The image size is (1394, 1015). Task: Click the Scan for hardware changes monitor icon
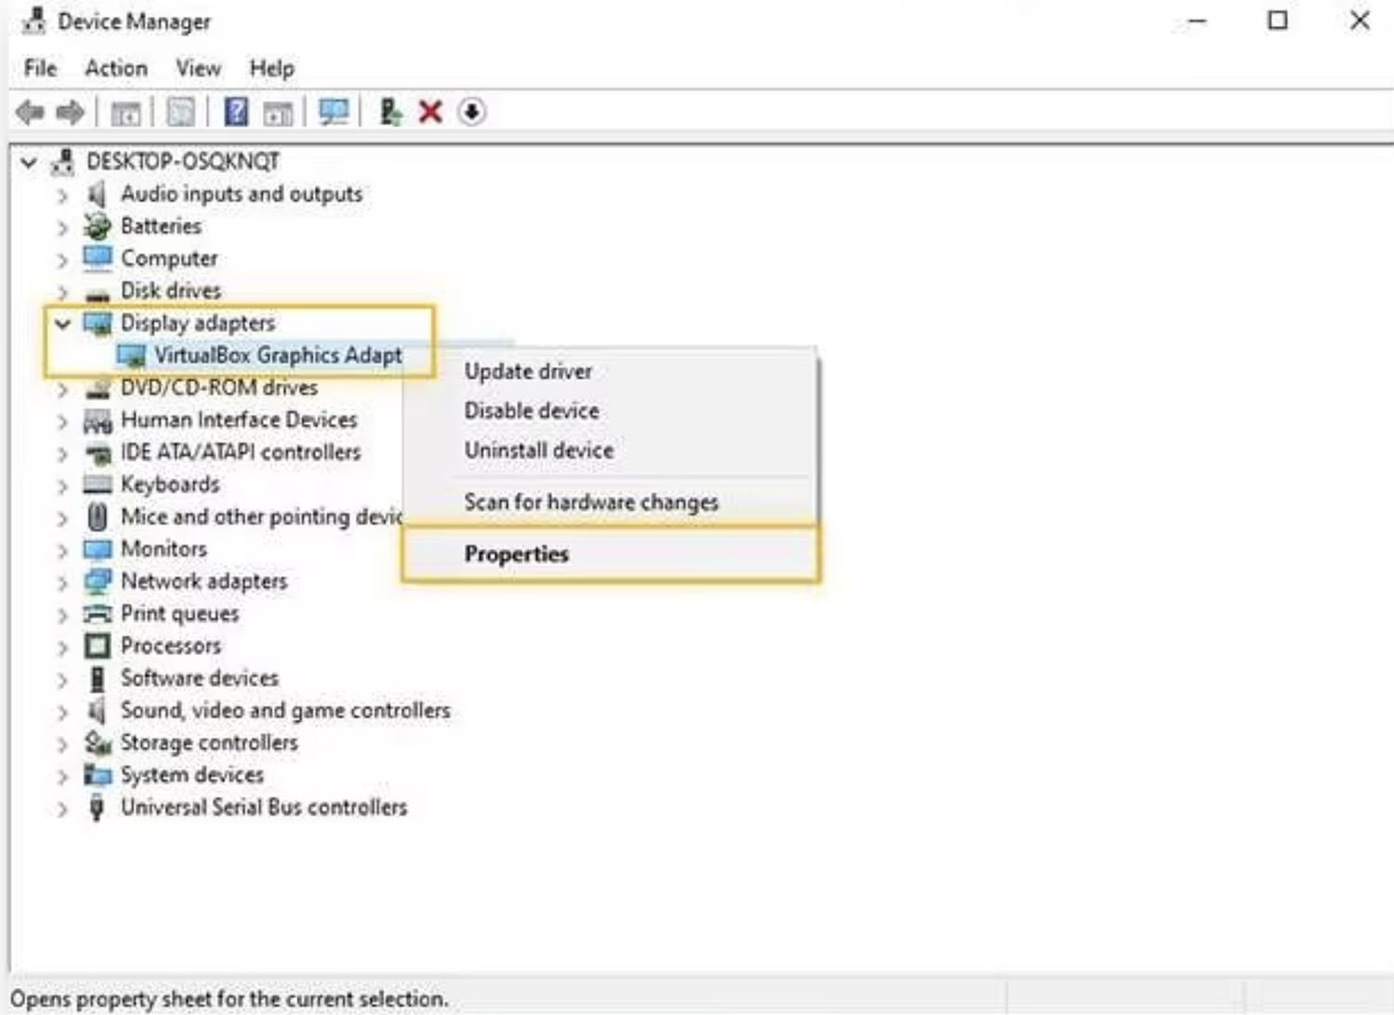coord(334,112)
